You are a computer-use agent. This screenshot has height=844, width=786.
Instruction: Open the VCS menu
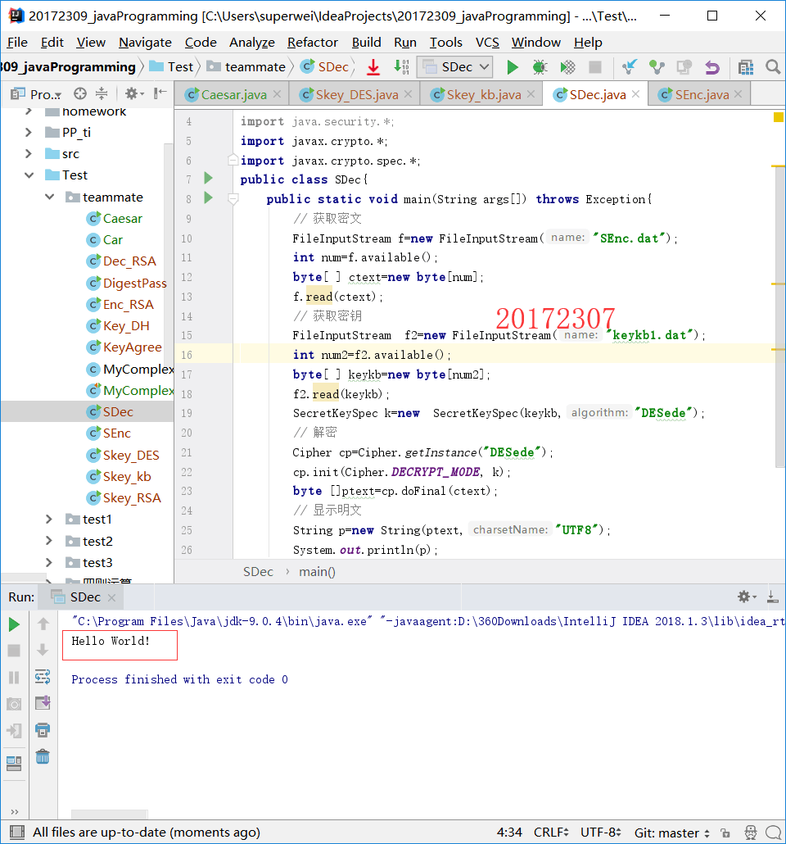[x=487, y=42]
